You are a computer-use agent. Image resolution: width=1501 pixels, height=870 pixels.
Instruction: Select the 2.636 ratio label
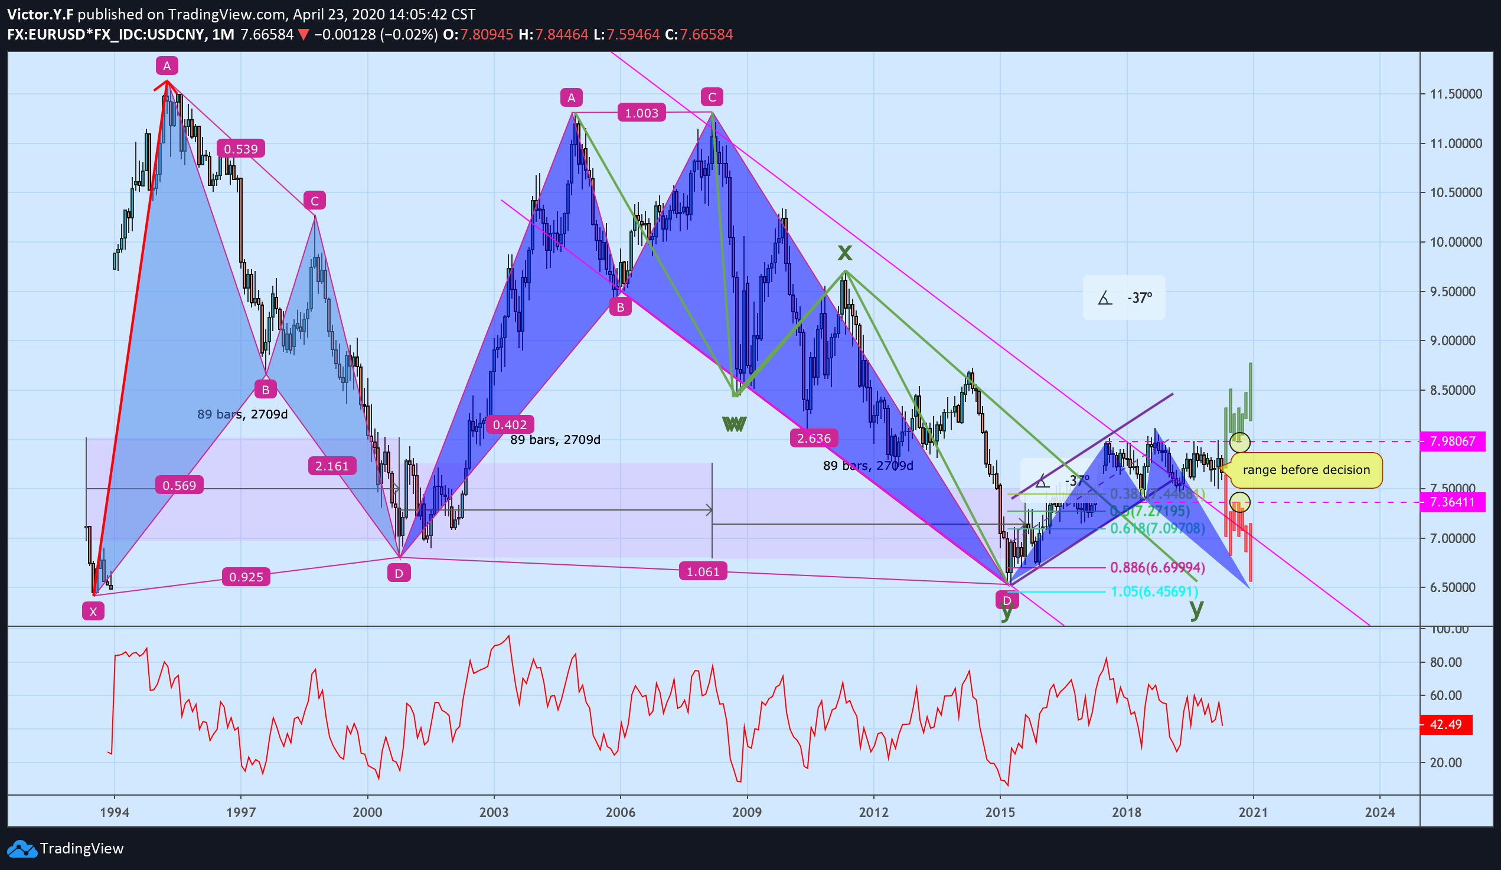pos(814,439)
